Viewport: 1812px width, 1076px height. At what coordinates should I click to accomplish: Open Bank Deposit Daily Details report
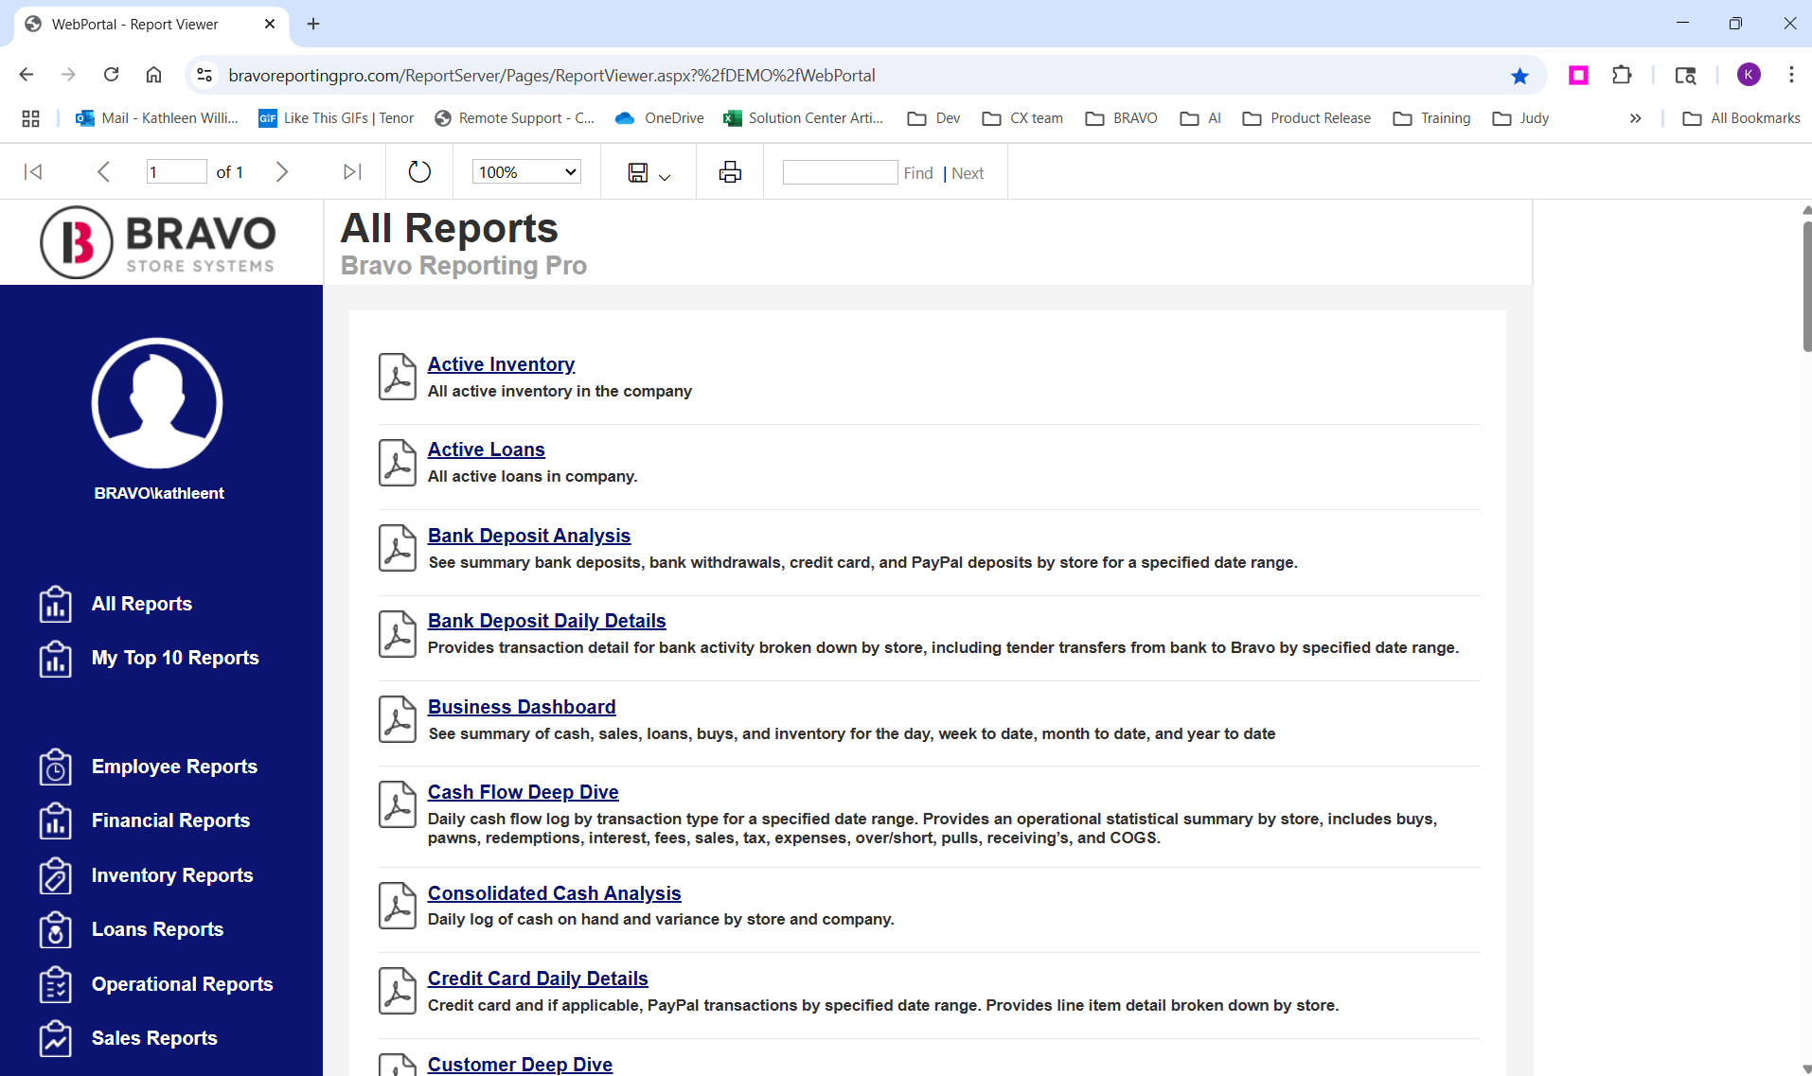pyautogui.click(x=547, y=621)
